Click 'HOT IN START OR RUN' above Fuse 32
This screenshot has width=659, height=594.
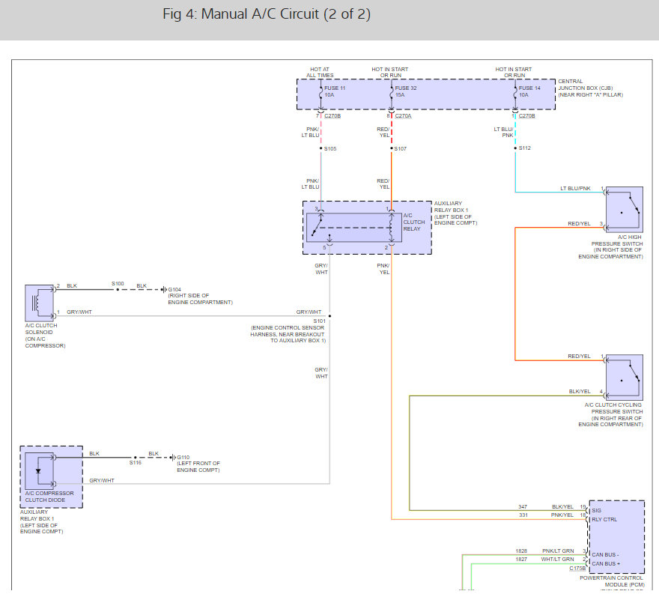point(390,73)
